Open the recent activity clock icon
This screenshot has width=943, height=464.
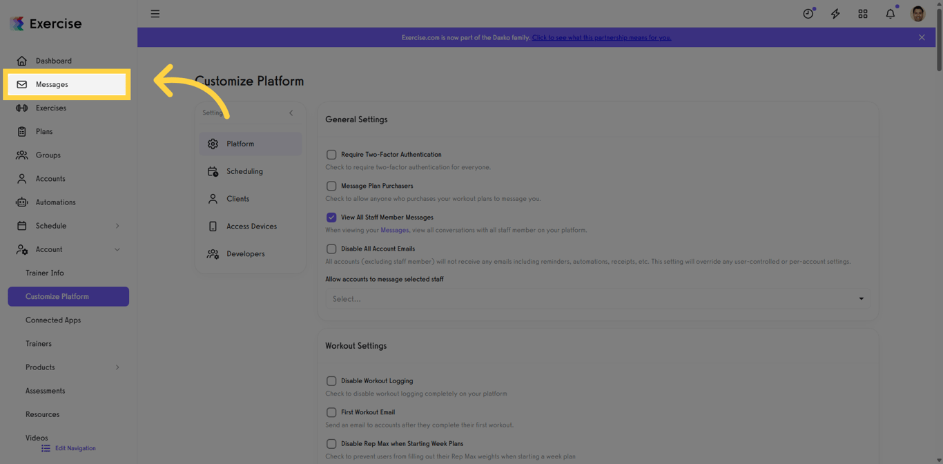(x=808, y=13)
